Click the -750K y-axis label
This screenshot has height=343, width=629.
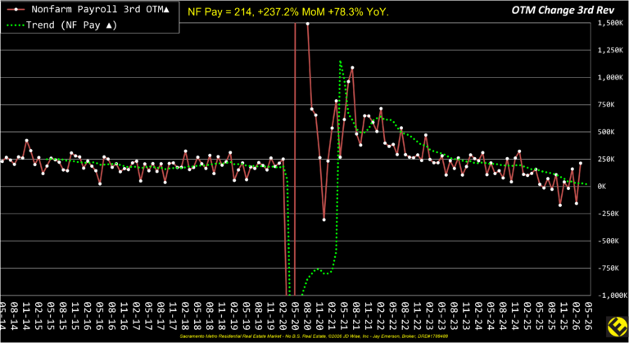pyautogui.click(x=608, y=269)
